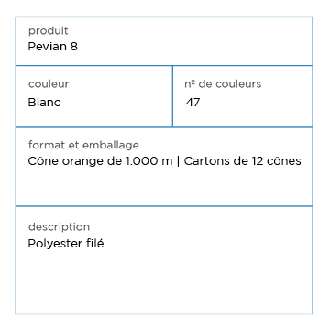Select the '1.000 m' length text
330x330 pixels.
click(x=149, y=161)
